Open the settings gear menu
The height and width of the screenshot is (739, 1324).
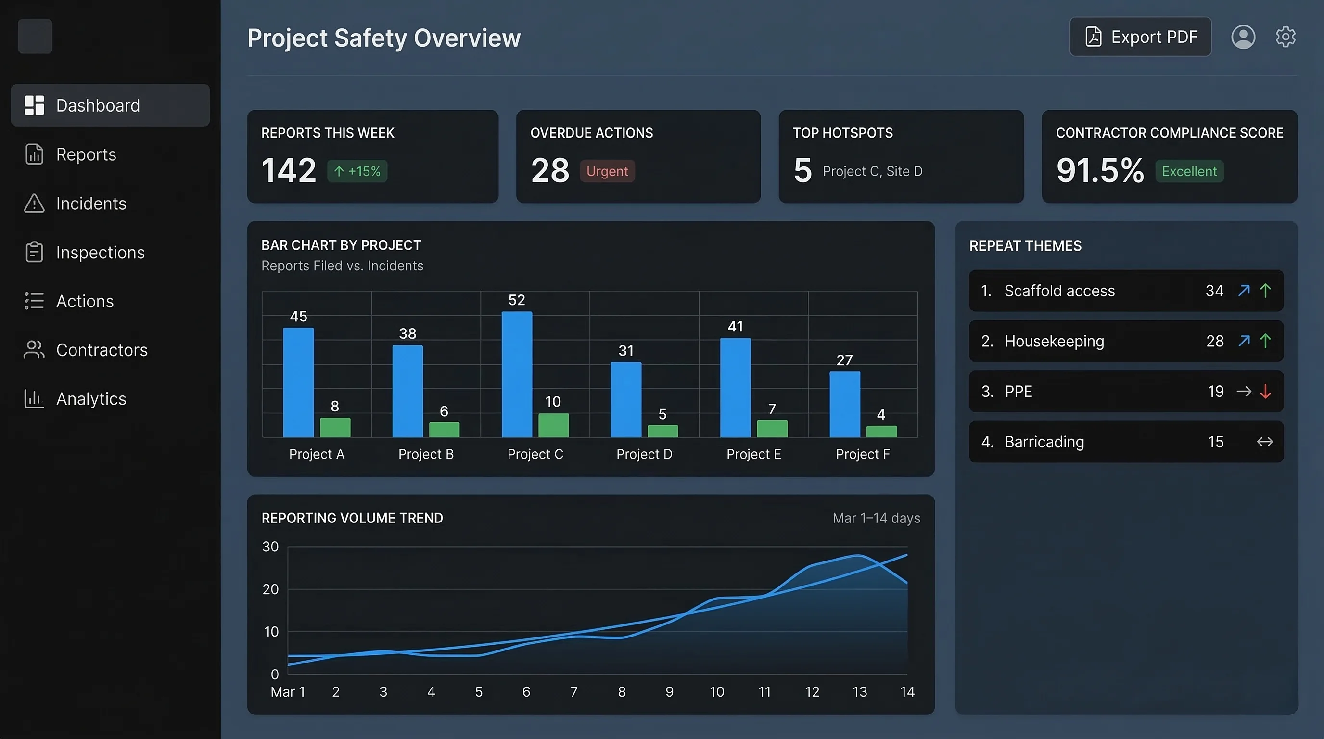(1286, 37)
